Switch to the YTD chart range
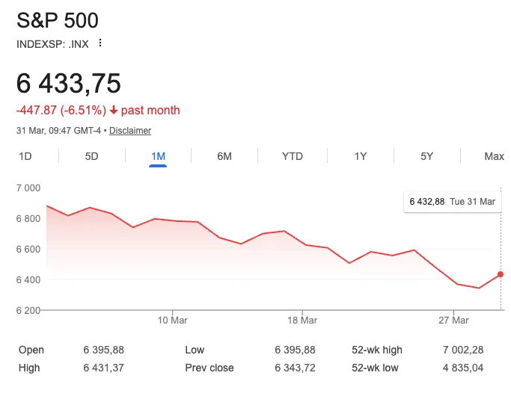 coord(292,156)
